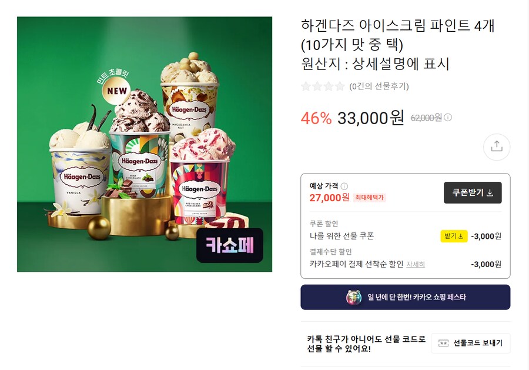Image resolution: width=529 pixels, height=370 pixels.
Task: Open info icon beside original 62,000원 price
Action: click(x=448, y=118)
